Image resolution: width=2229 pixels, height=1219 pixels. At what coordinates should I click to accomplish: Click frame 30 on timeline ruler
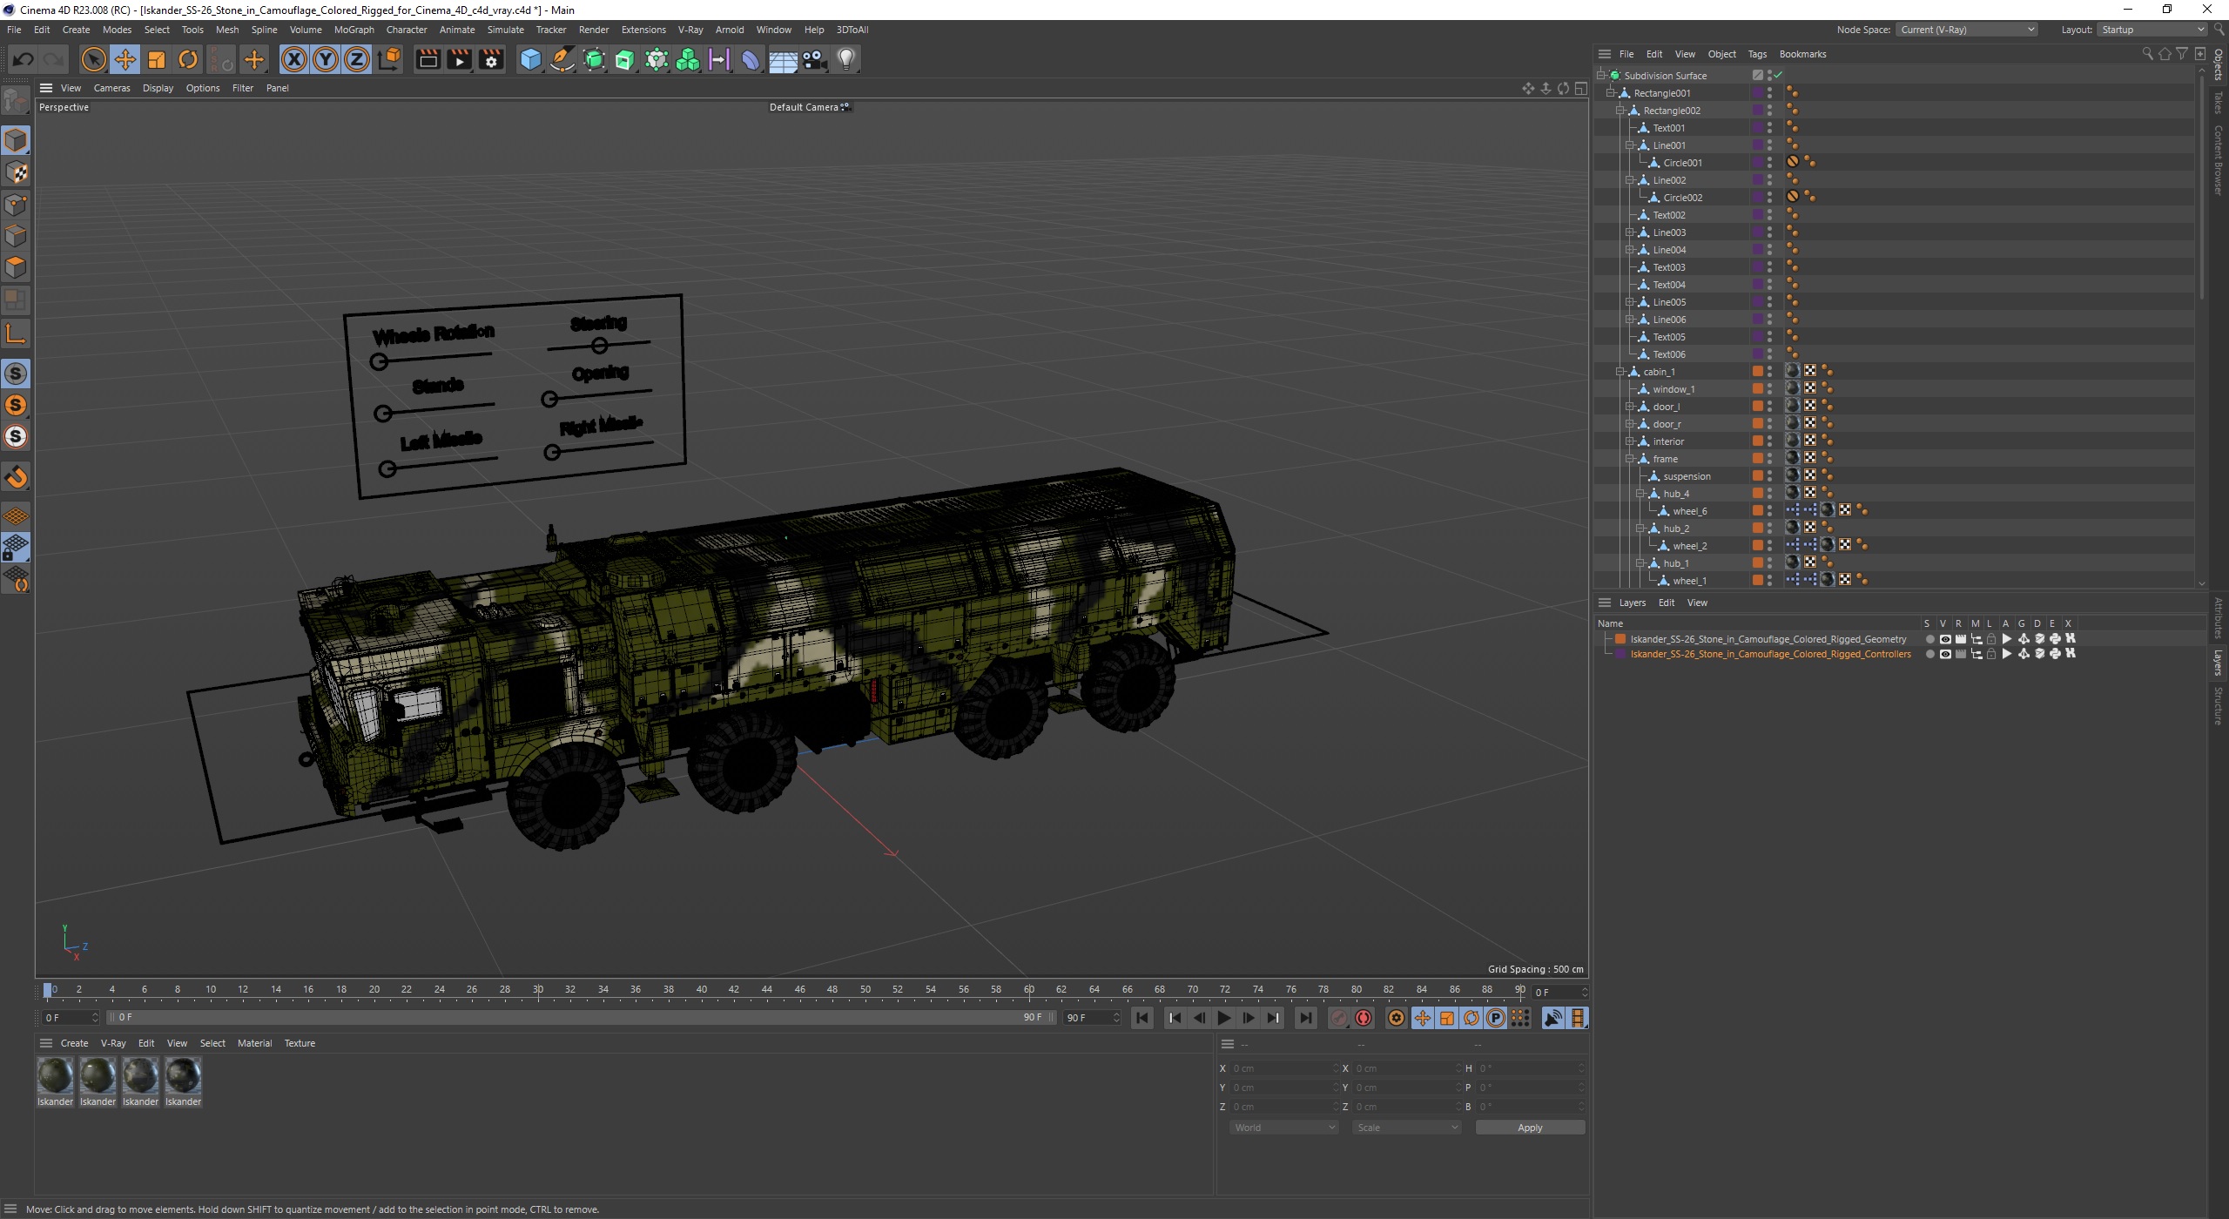538,990
